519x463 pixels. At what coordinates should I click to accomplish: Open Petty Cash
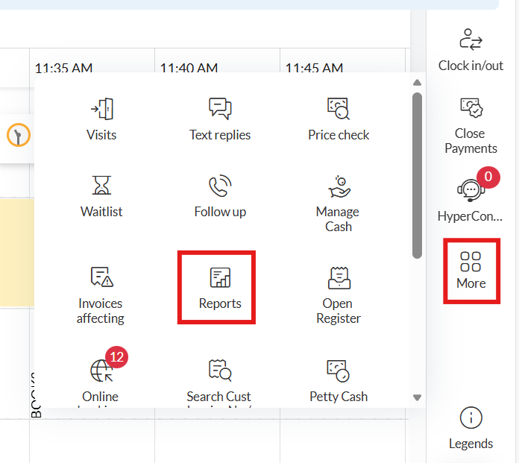point(339,379)
